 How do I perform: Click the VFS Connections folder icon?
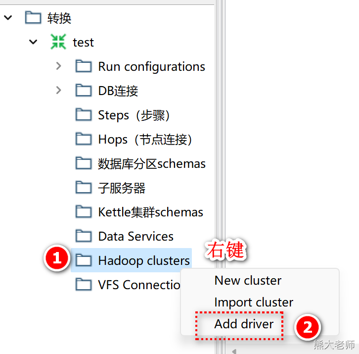coord(84,285)
